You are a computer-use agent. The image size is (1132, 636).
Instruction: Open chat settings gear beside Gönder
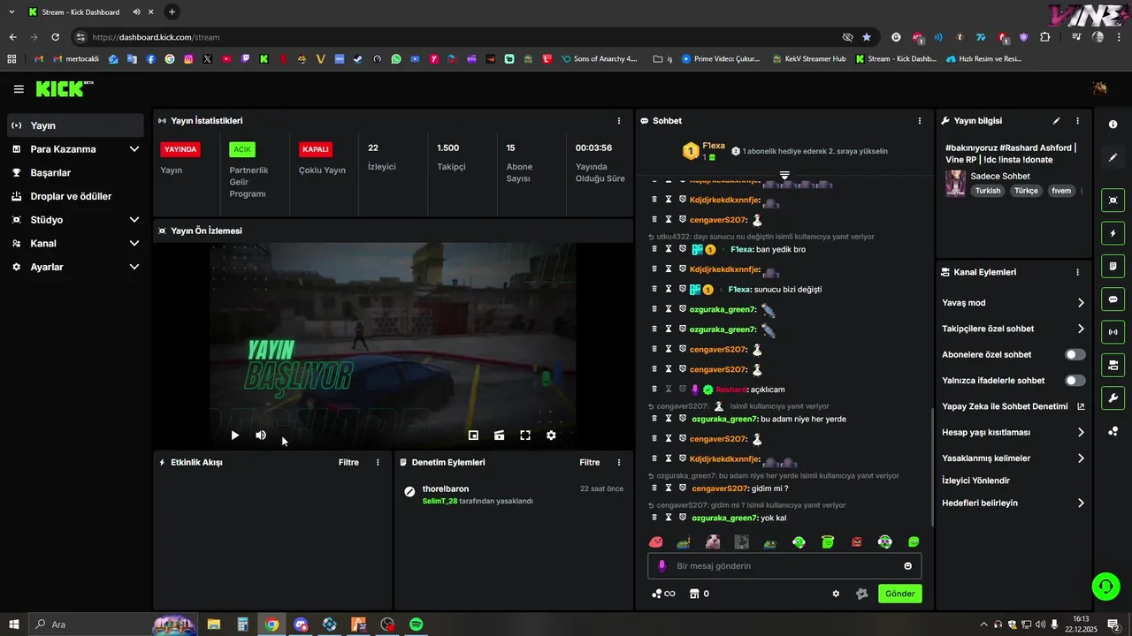[836, 594]
